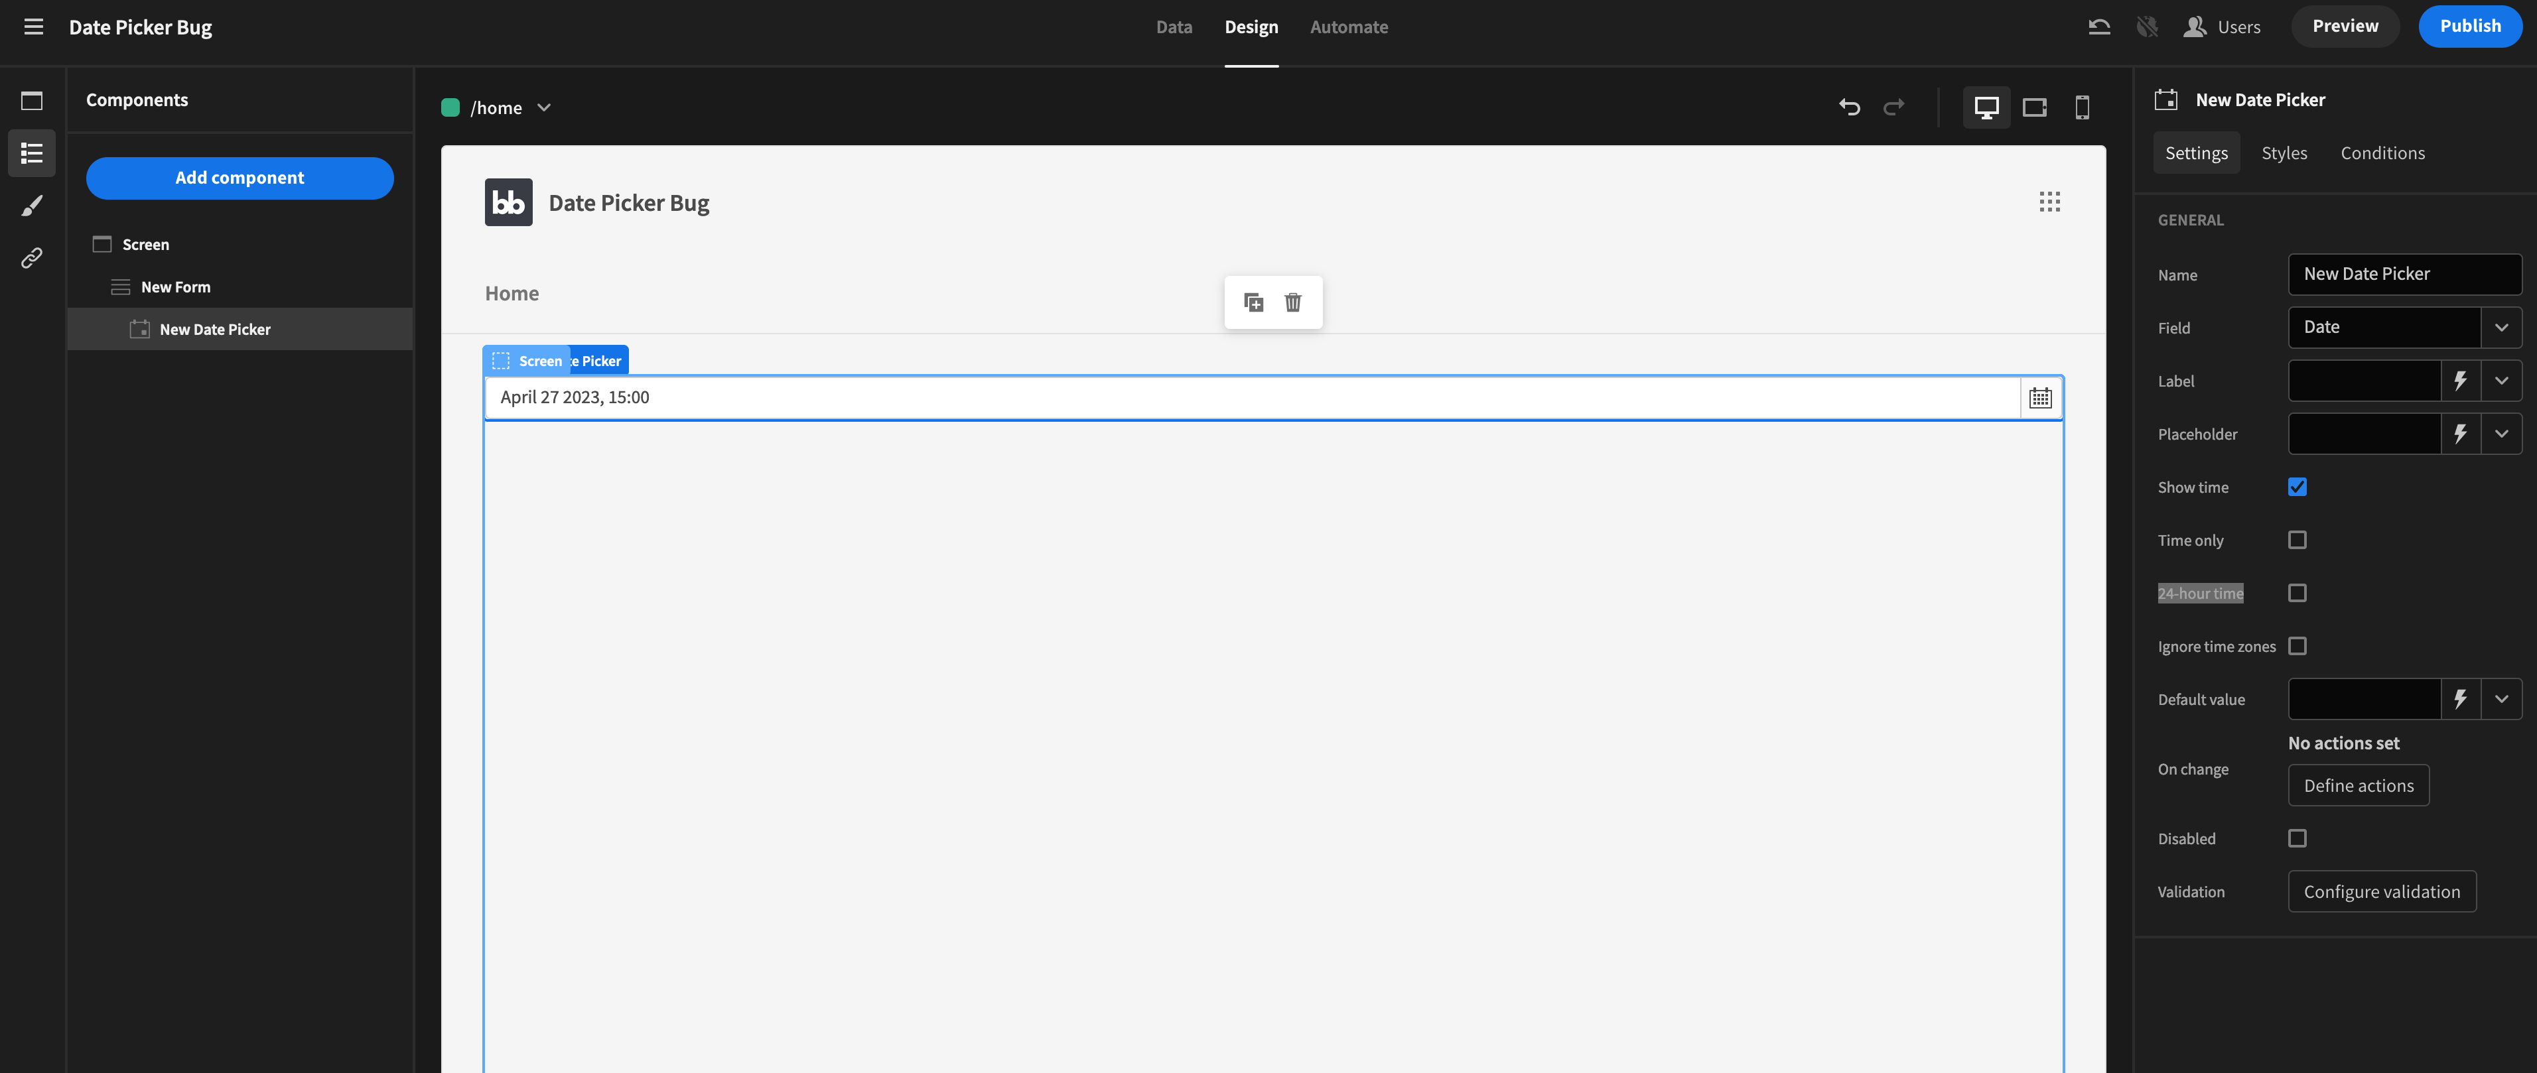
Task: Duplicate the component via copy icon
Action: [x=1254, y=302]
